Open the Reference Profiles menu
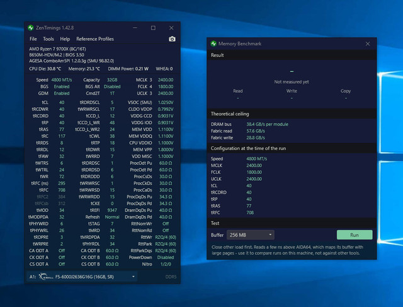Screen dimensions: 403x307 point(95,39)
